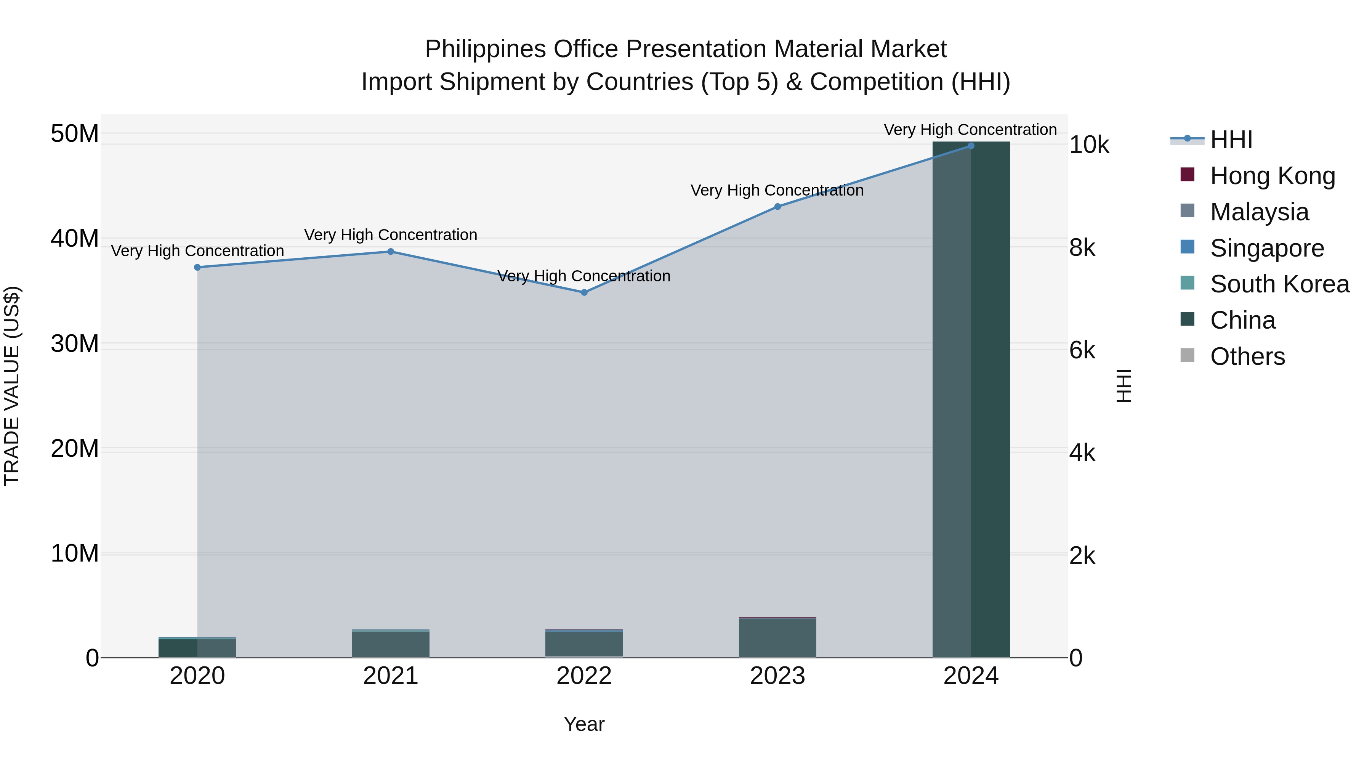Click the South Korea teal color swatch
Image resolution: width=1372 pixels, height=772 pixels.
[1187, 283]
